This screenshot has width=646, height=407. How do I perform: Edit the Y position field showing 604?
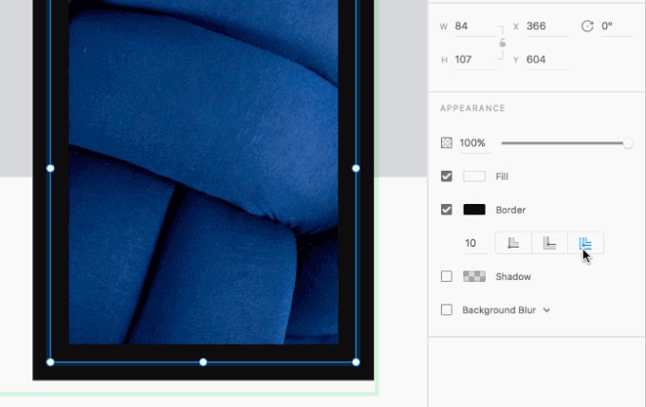[x=547, y=60]
